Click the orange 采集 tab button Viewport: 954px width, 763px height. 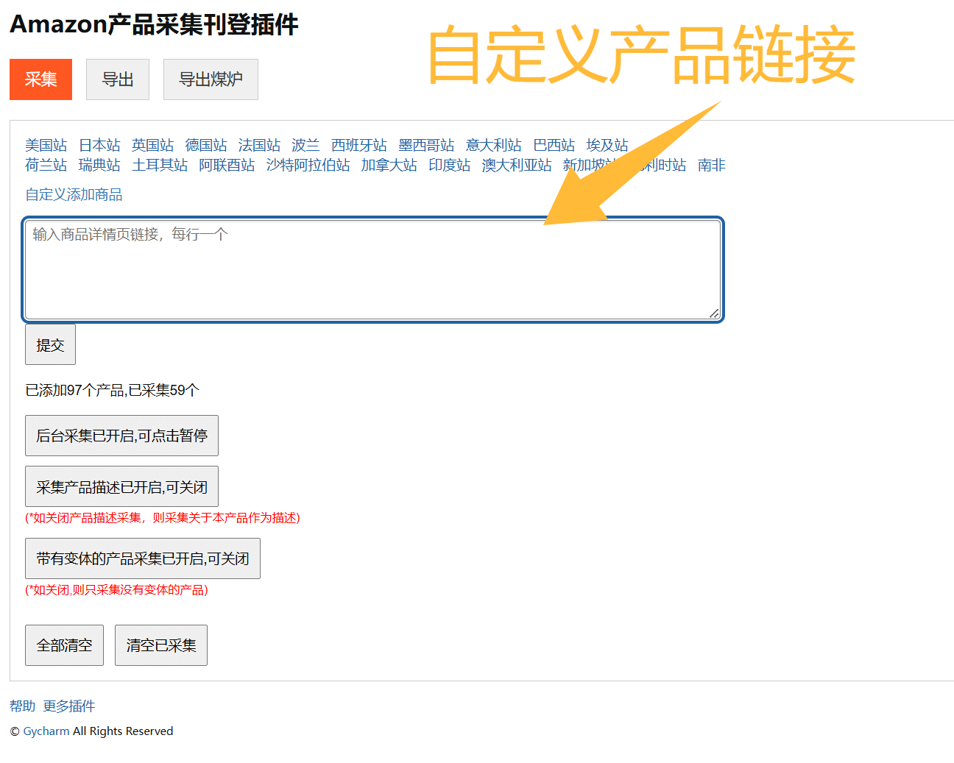40,79
